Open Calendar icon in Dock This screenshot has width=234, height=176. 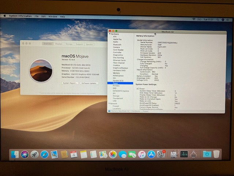click(74, 154)
